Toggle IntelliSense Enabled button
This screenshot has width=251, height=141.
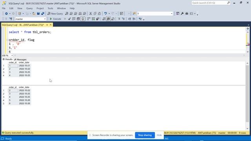coord(83,19)
